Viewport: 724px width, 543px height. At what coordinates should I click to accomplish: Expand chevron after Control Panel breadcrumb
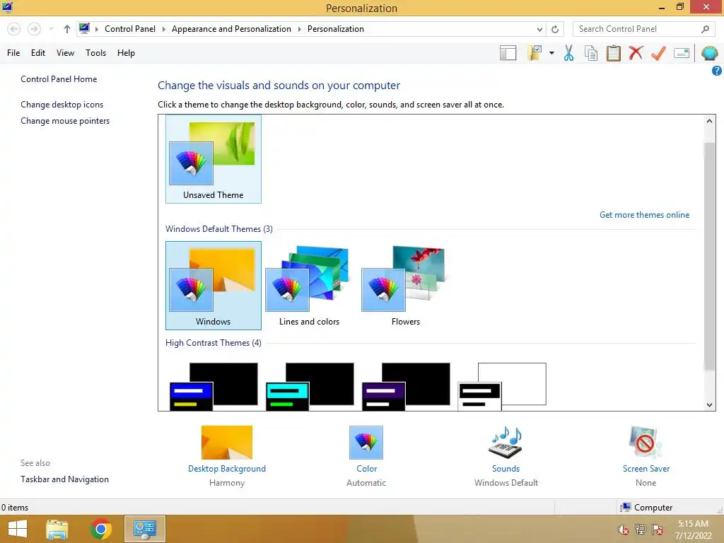[x=163, y=29]
